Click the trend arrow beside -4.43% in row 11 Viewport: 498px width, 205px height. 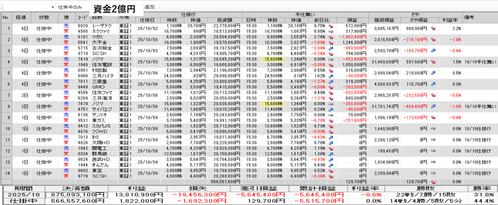coord(330,137)
